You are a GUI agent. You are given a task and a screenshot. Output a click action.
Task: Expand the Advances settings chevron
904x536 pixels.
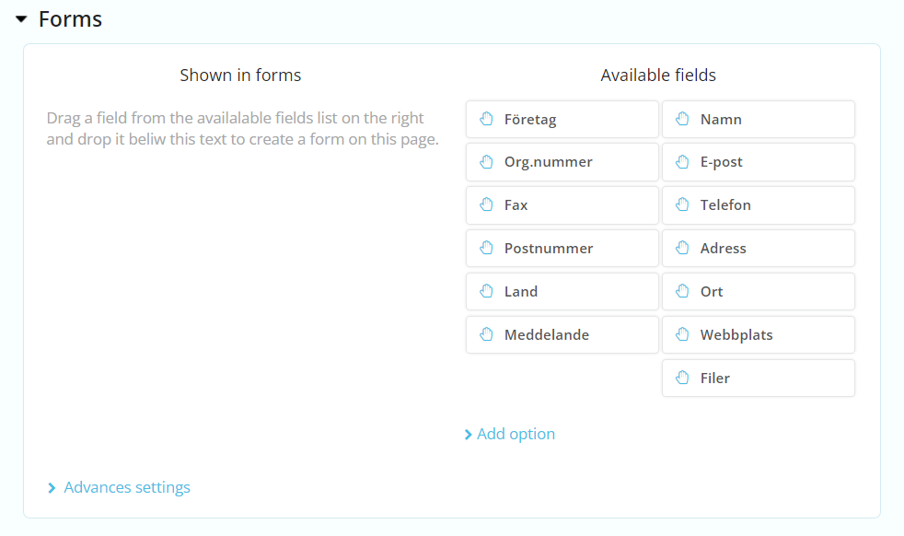click(x=52, y=488)
